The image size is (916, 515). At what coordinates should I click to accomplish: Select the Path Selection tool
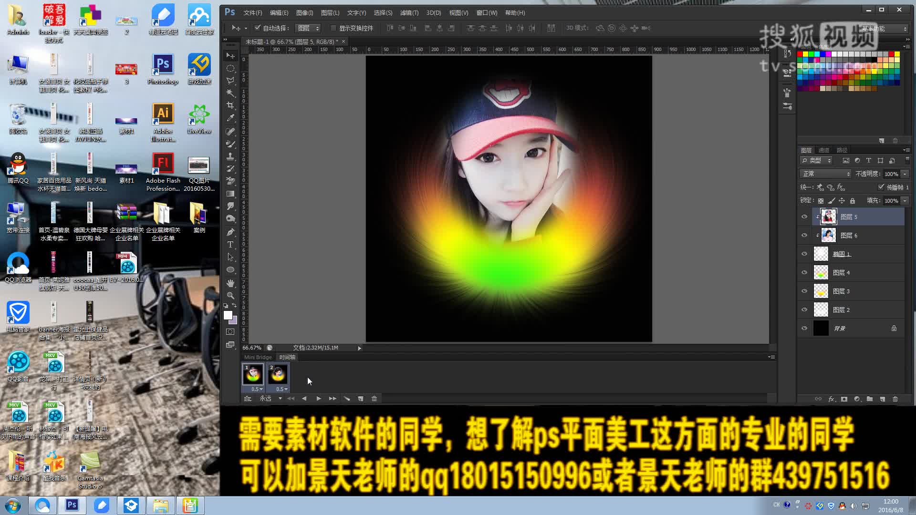[230, 257]
